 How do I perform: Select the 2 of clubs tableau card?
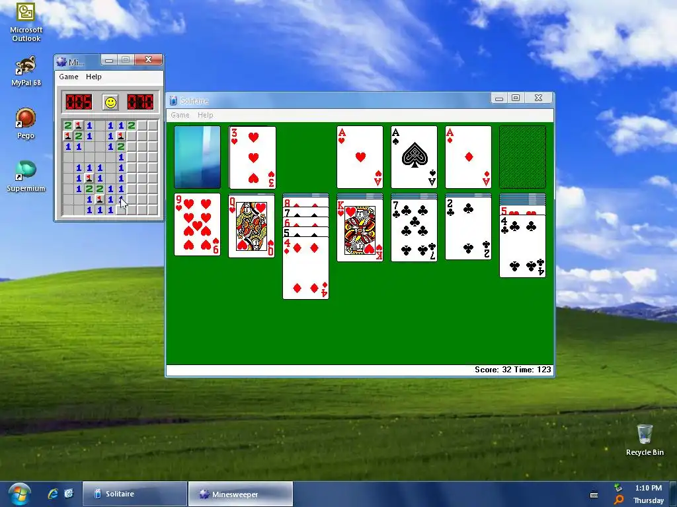tap(468, 228)
